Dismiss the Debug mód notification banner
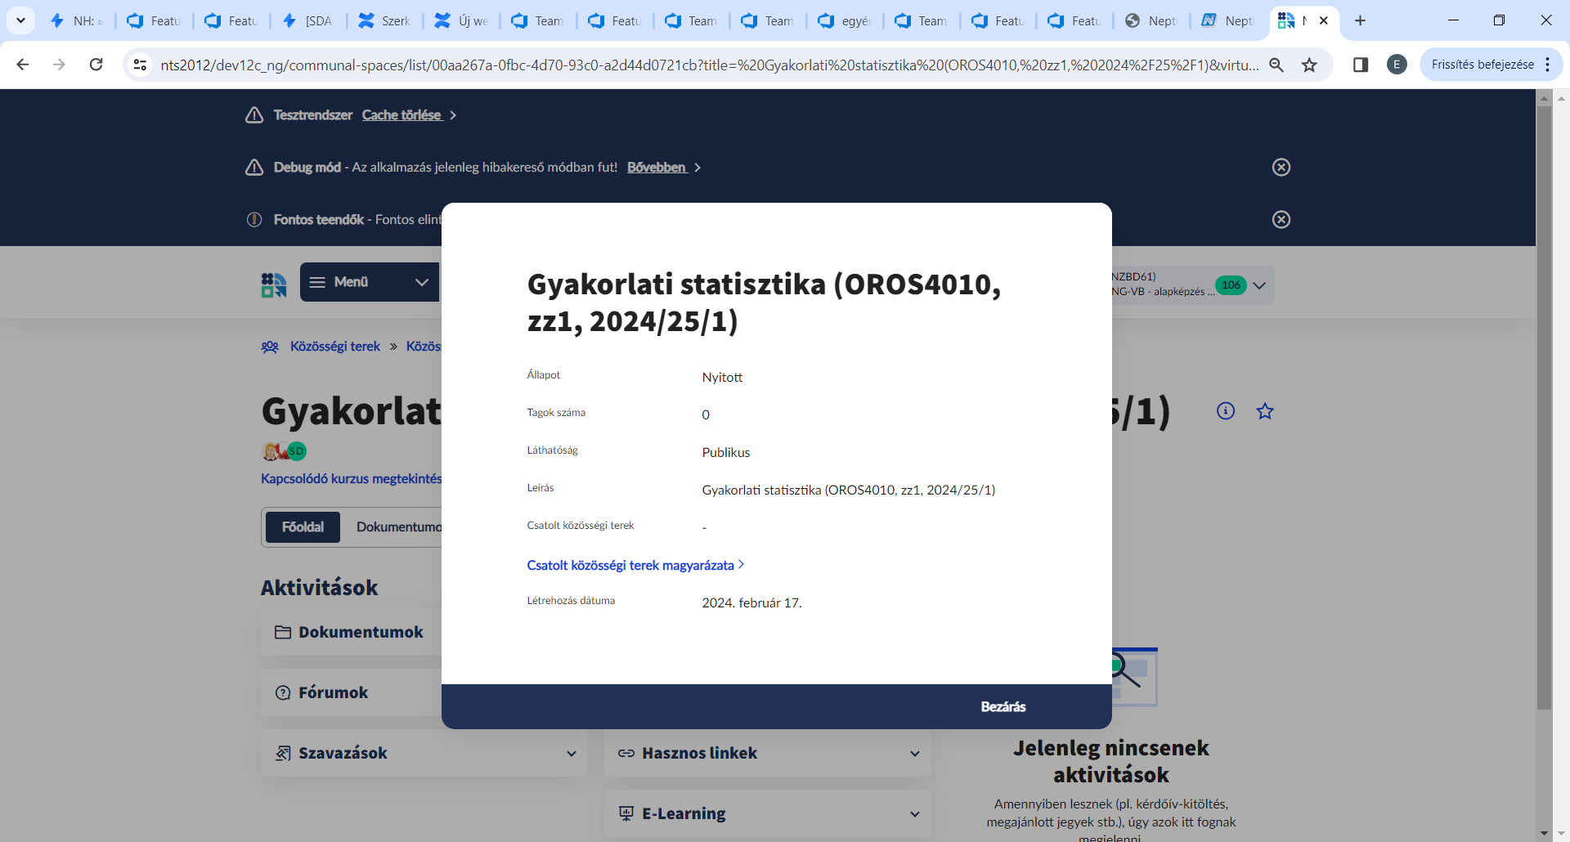 [x=1281, y=168]
